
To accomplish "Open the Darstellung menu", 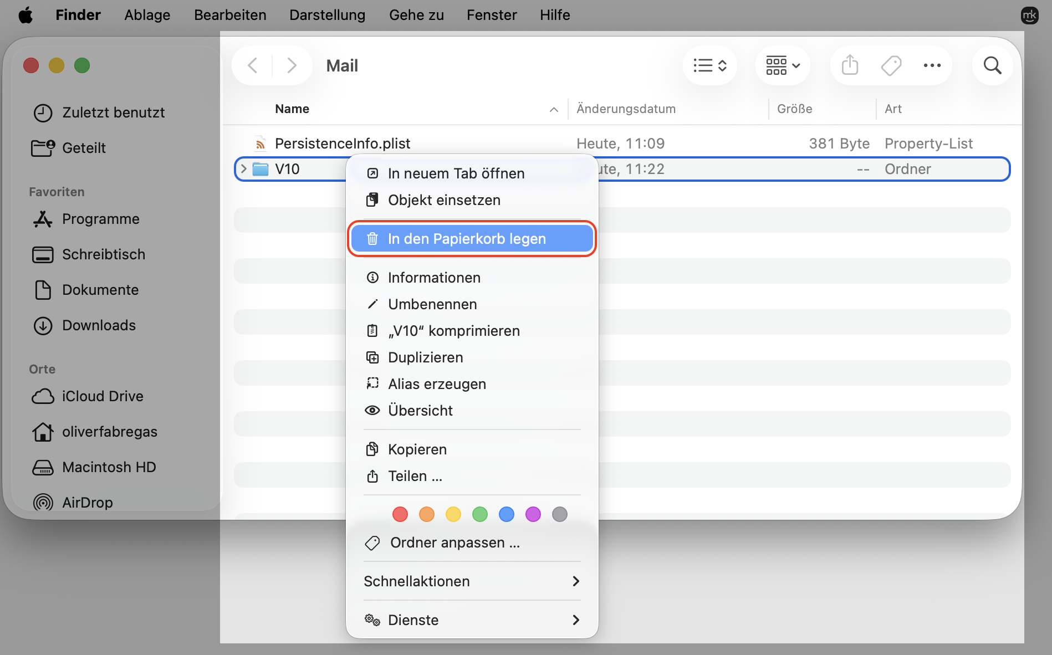I will coord(328,15).
